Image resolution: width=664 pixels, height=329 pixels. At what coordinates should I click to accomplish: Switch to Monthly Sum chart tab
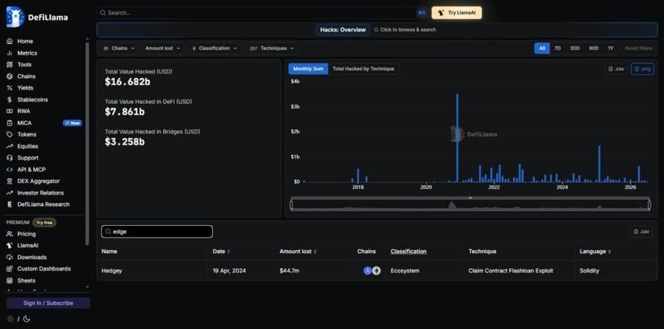[x=308, y=69]
